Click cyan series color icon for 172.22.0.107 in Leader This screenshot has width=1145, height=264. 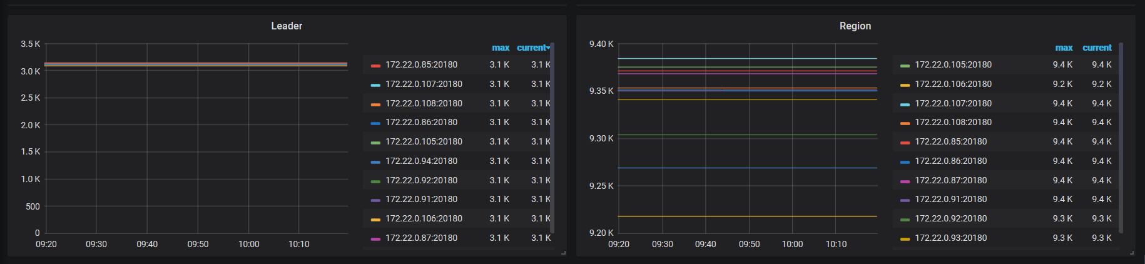coord(375,84)
